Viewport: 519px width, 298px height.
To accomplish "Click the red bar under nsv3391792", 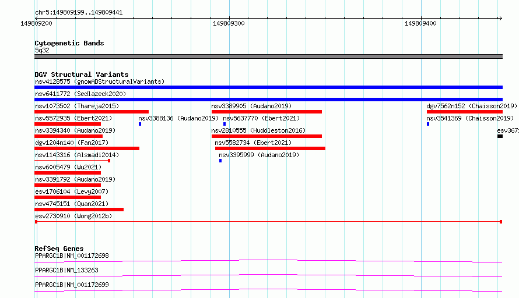I will 68,185.
